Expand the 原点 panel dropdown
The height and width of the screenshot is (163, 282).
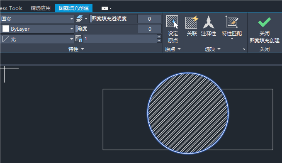pos(173,49)
